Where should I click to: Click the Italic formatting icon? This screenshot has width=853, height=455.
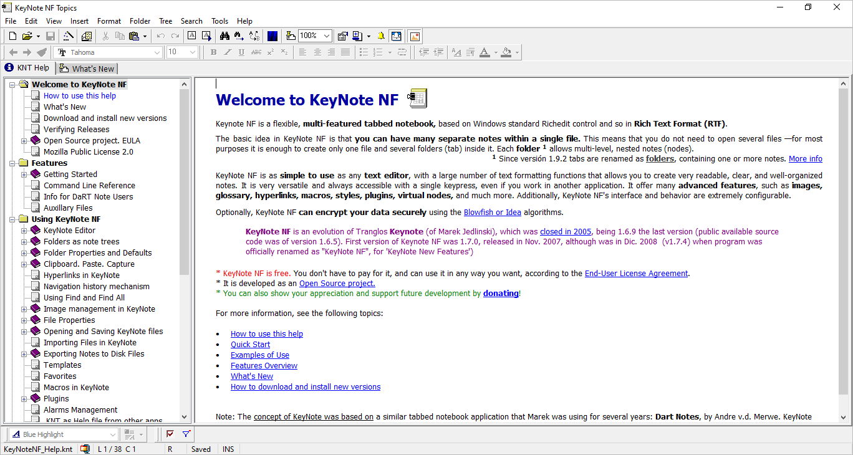[228, 52]
